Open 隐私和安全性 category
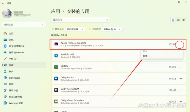The image size is (190, 112). click(24, 97)
